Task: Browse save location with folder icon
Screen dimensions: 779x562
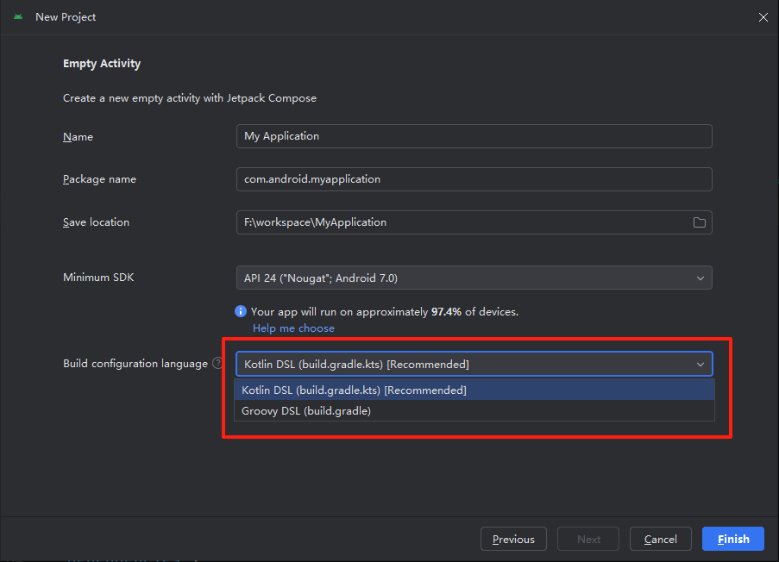Action: pos(699,222)
